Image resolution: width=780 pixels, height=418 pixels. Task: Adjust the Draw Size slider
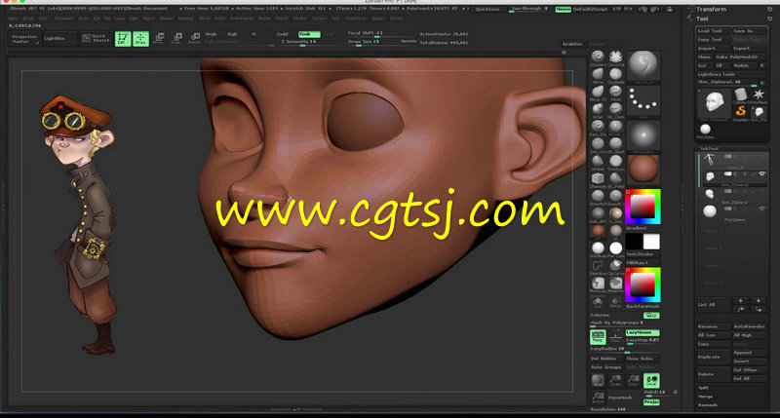(x=381, y=42)
